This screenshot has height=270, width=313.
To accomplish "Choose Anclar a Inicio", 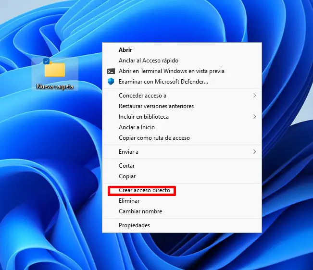I will [x=182, y=127].
